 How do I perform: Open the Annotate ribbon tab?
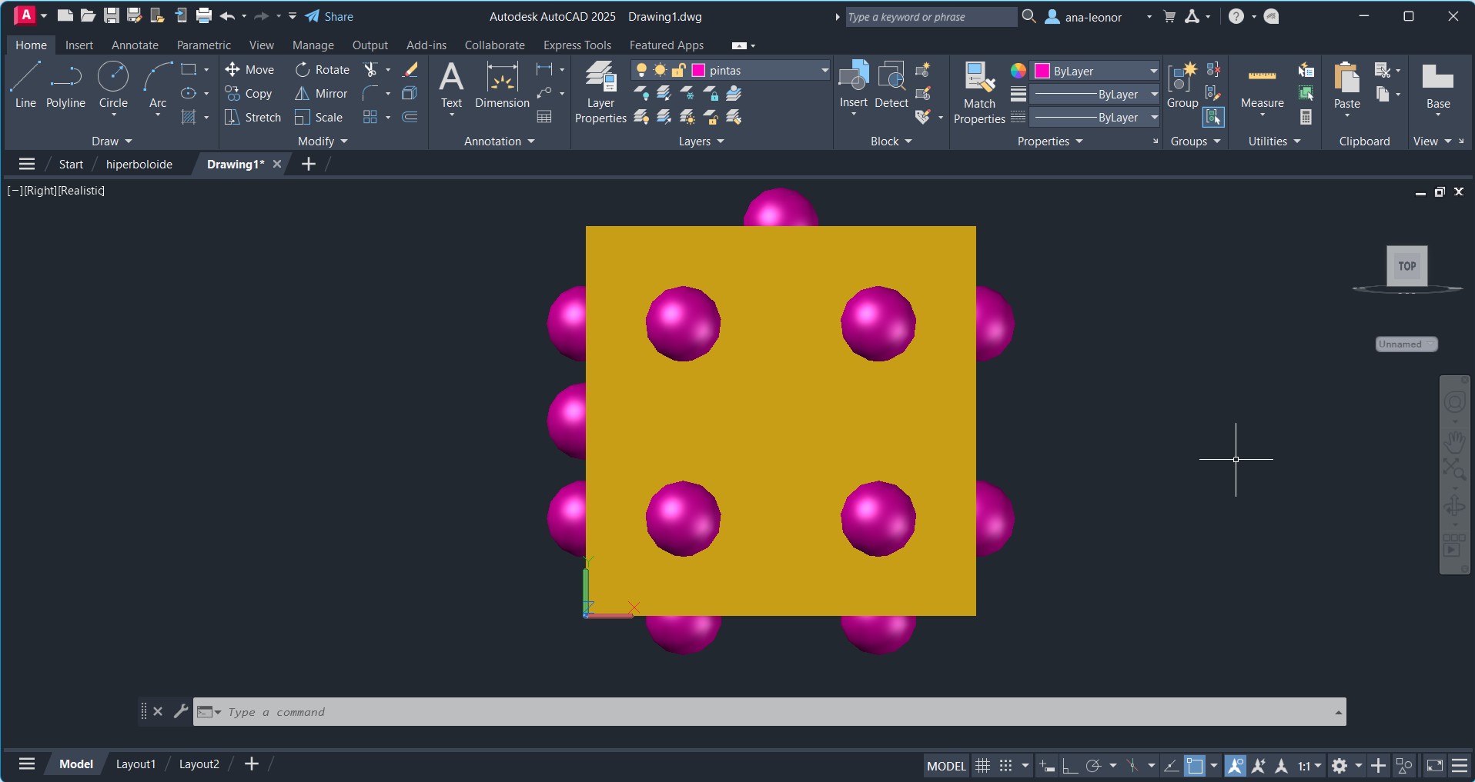pyautogui.click(x=135, y=45)
